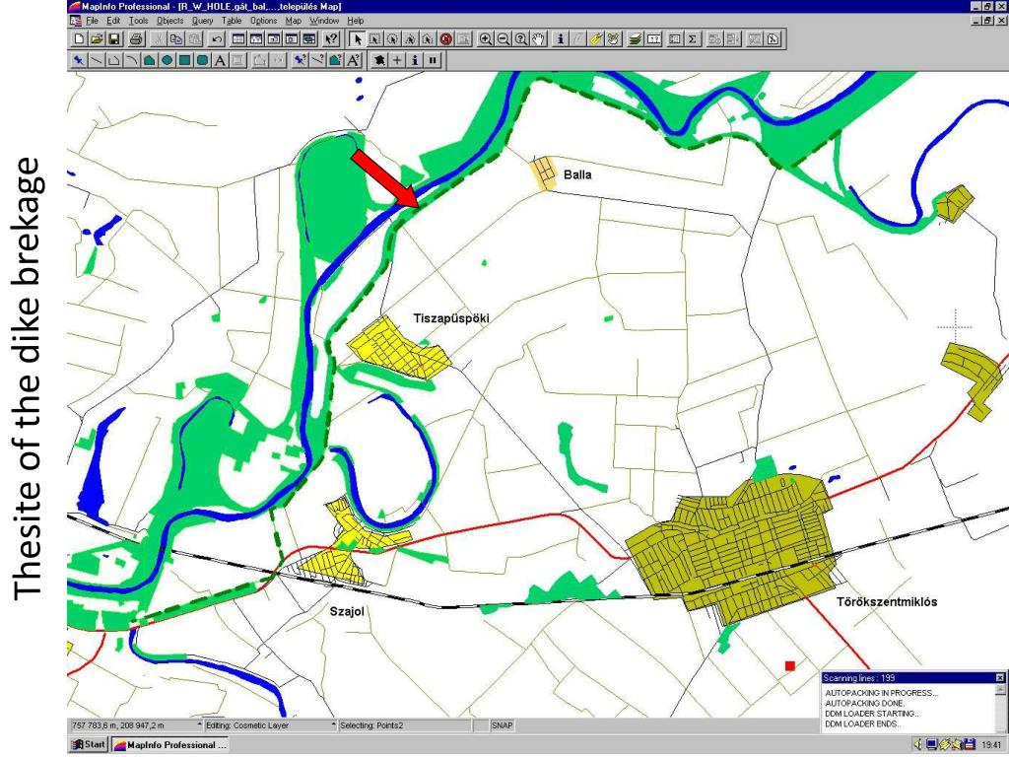This screenshot has width=1009, height=757.
Task: Click the Szajol settlement label
Action: 347,611
